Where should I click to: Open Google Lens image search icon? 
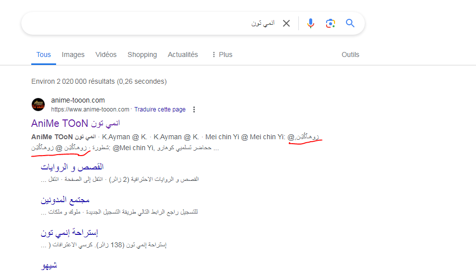(x=330, y=23)
